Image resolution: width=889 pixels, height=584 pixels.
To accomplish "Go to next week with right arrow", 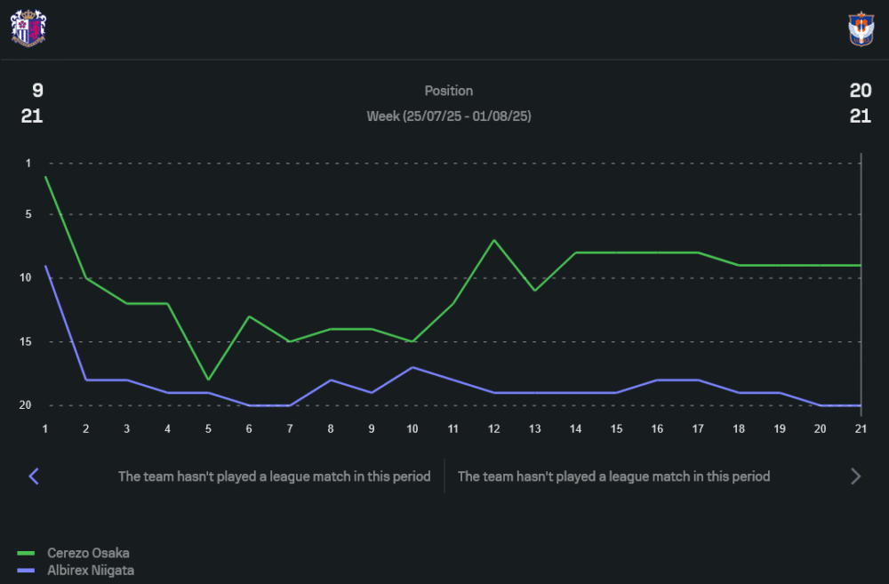I will pos(855,476).
